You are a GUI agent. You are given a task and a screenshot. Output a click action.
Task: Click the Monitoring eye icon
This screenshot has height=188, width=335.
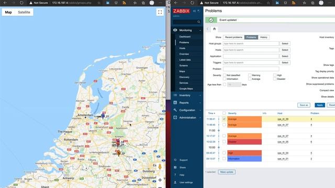pos(175,30)
